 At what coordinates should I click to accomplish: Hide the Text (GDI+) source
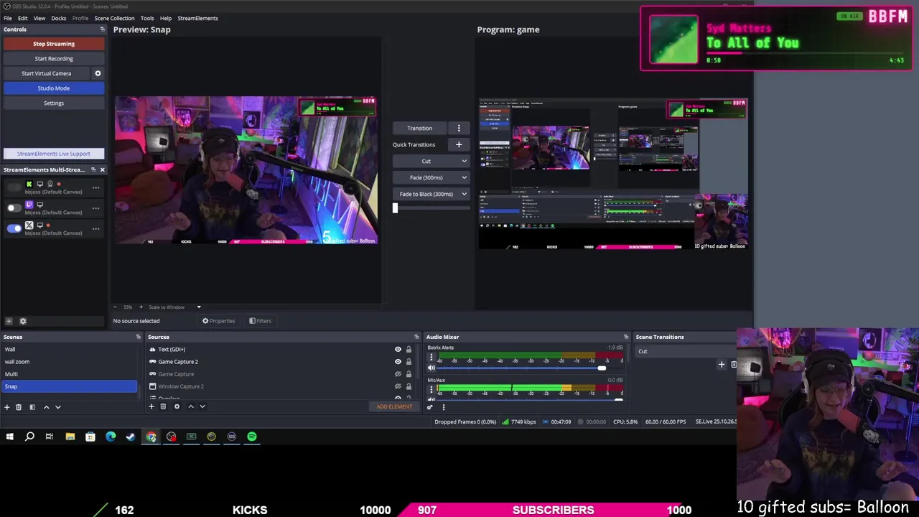[398, 350]
